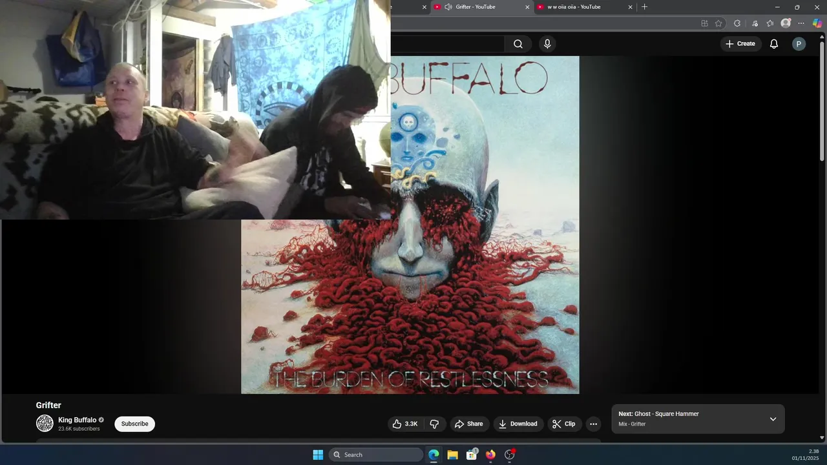The width and height of the screenshot is (827, 465).
Task: Open File Explorer from taskbar
Action: pos(452,455)
